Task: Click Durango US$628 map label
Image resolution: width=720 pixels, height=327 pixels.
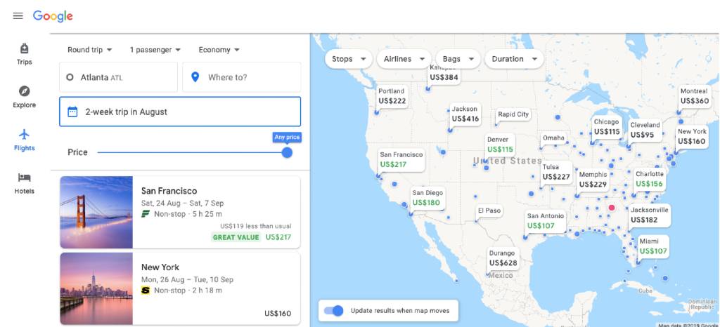Action: [x=503, y=258]
